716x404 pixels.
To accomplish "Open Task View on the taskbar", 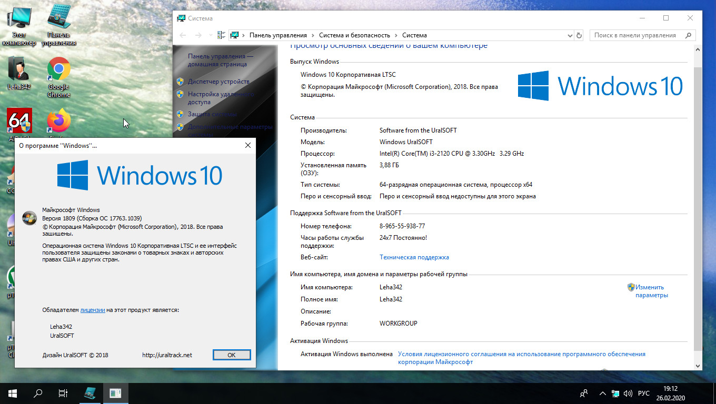I will point(63,393).
